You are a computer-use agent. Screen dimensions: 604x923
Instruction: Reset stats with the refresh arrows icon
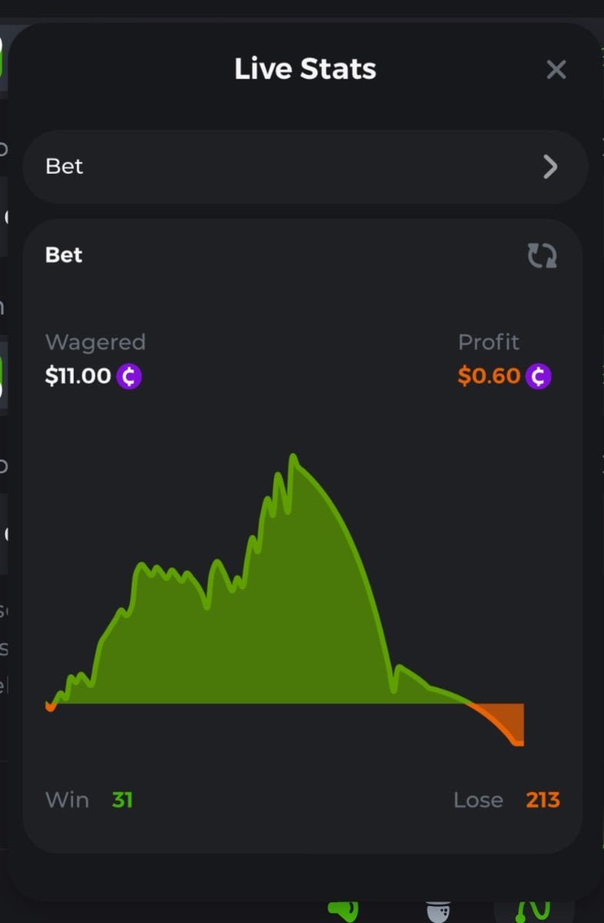(542, 256)
